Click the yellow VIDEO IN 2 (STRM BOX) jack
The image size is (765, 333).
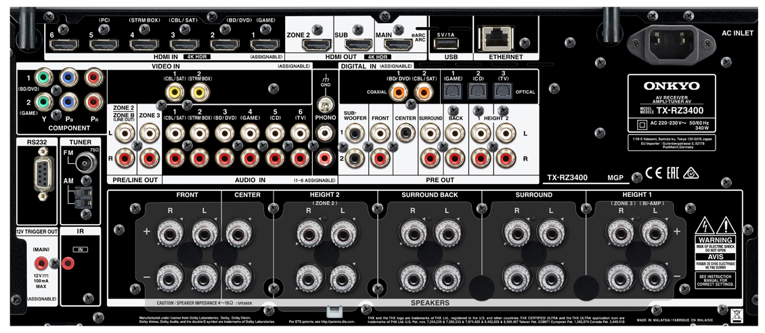199,91
